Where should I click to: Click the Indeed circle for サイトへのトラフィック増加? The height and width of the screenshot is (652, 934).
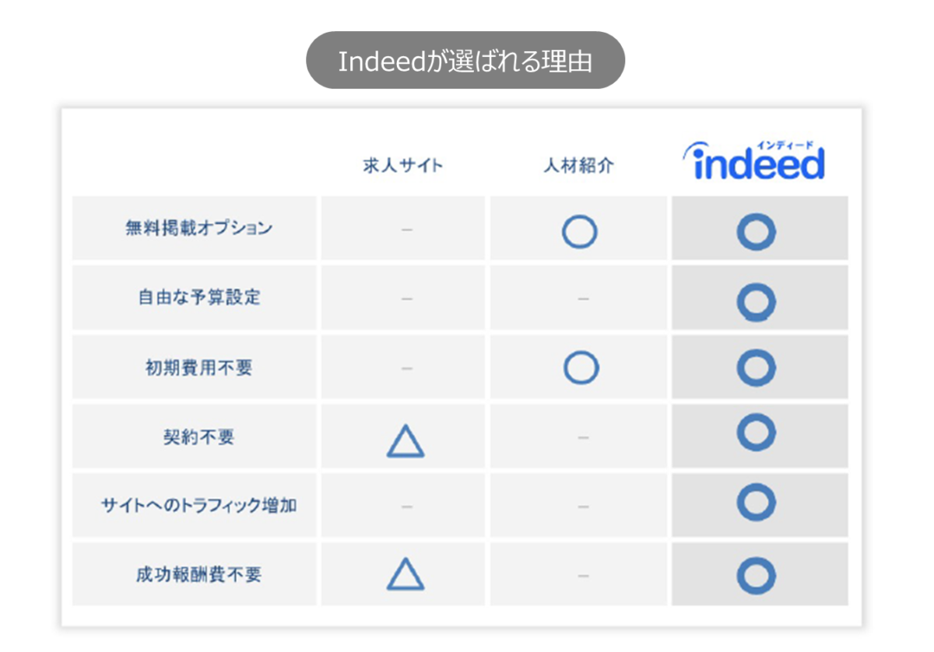(756, 503)
